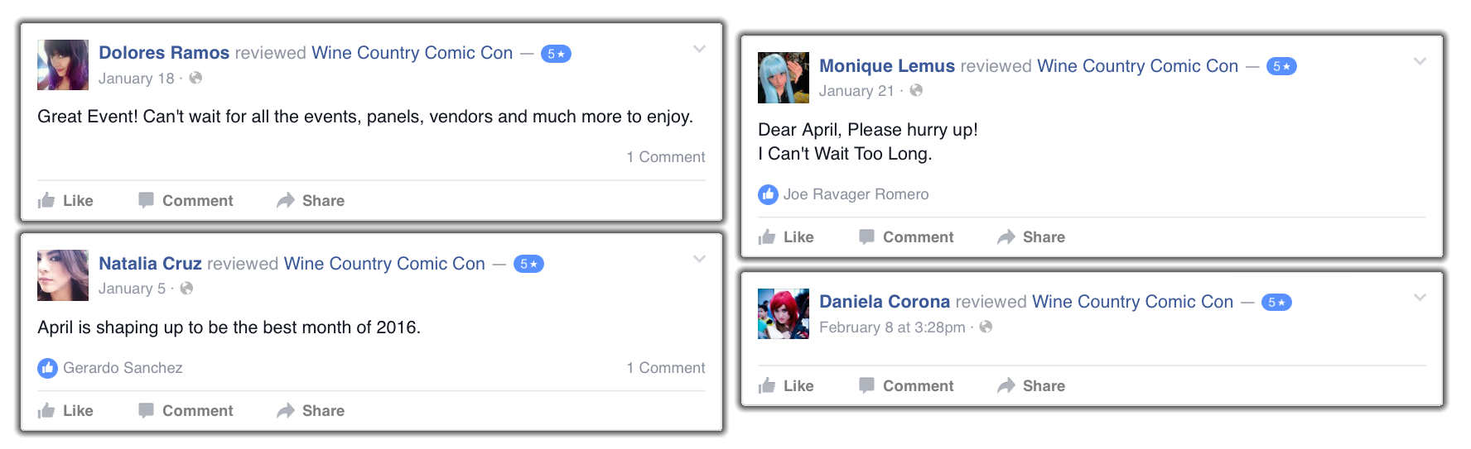
Task: Open the dropdown arrow on Daniela Corona's review
Action: (x=1420, y=298)
